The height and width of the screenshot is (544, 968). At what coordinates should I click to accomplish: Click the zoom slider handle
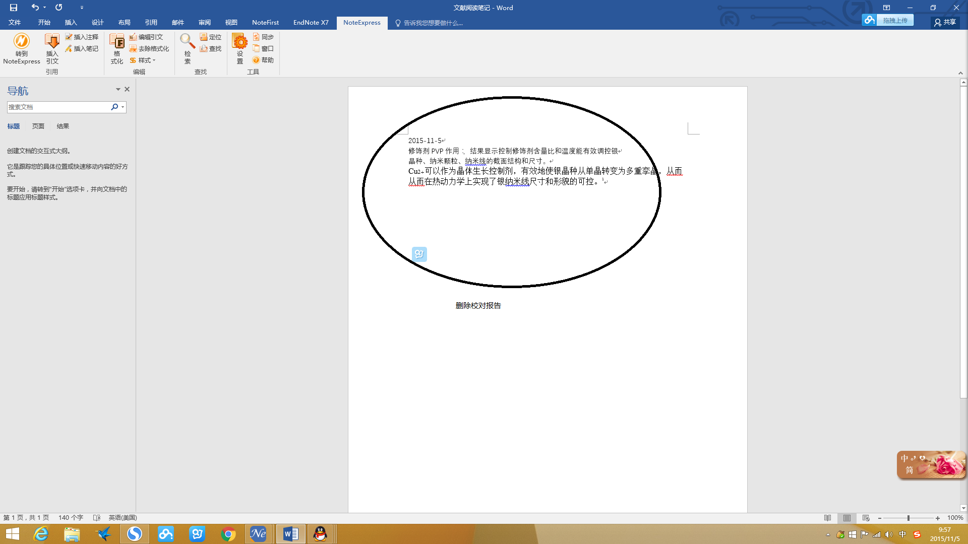[x=909, y=518]
